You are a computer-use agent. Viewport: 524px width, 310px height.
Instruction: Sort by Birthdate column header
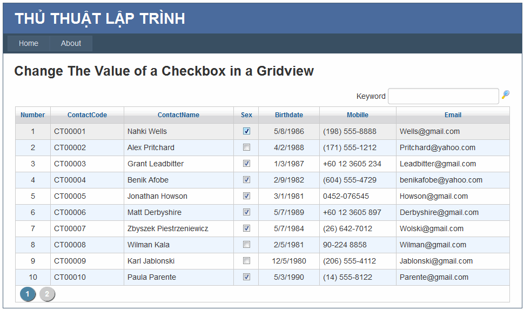289,115
